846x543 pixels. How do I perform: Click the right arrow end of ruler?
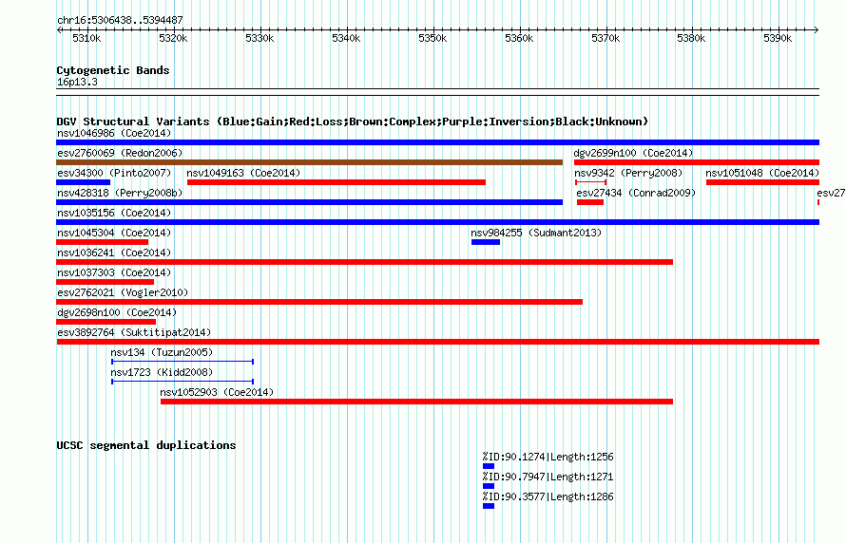817,29
